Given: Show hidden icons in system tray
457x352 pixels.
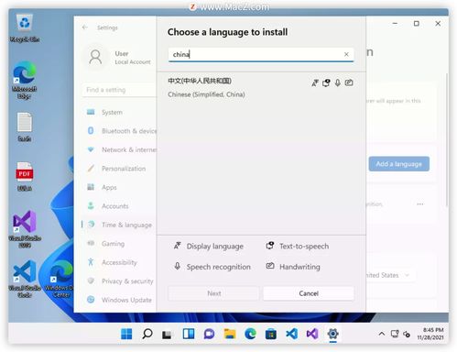Looking at the screenshot, I should tap(381, 334).
